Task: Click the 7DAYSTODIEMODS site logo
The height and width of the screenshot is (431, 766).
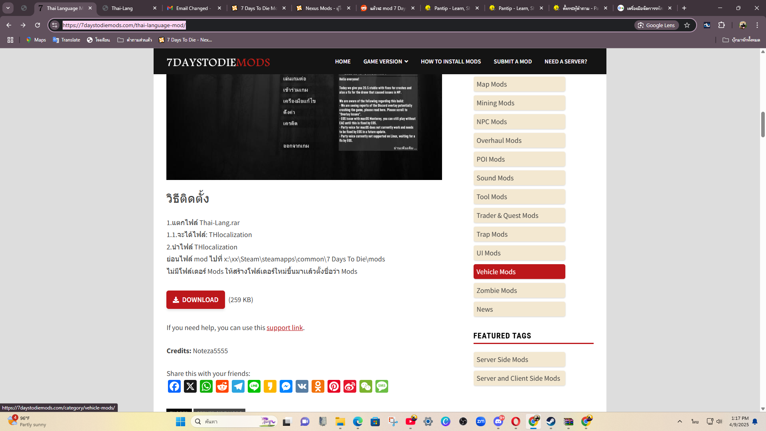Action: pyautogui.click(x=218, y=62)
